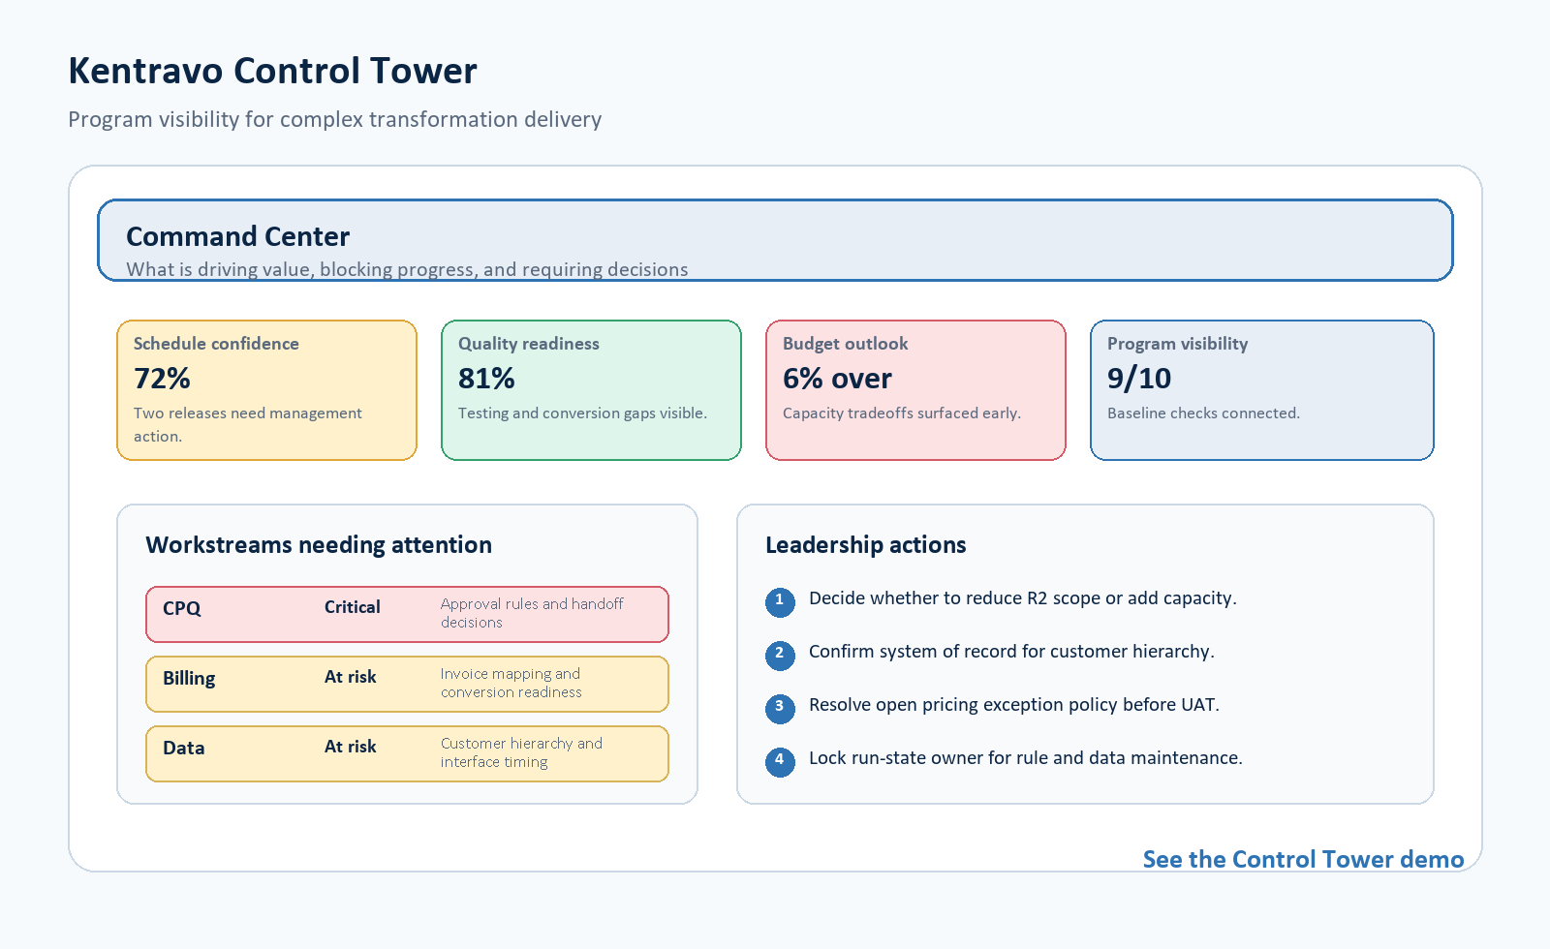Select the Data At risk workstream row

pyautogui.click(x=407, y=753)
